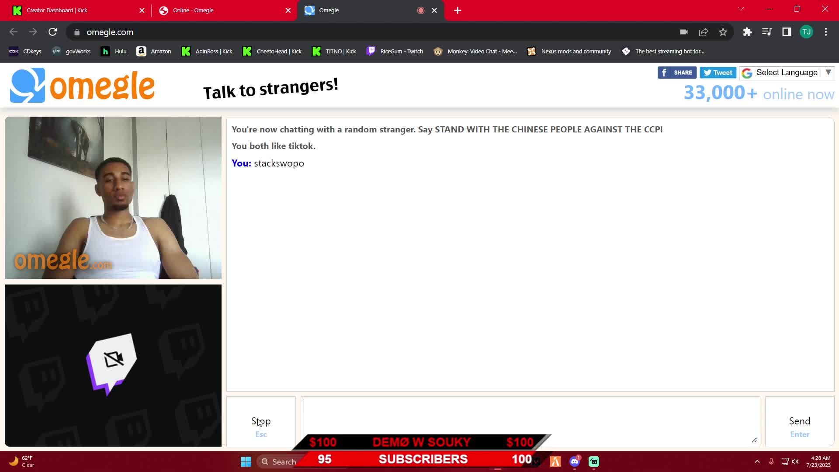Reload the Omegle page
Screen dimensions: 839x472
point(52,32)
